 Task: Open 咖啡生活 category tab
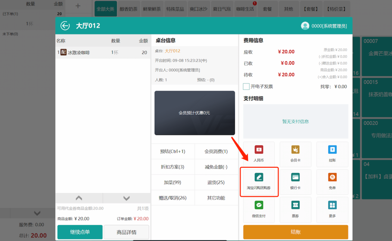245,9
